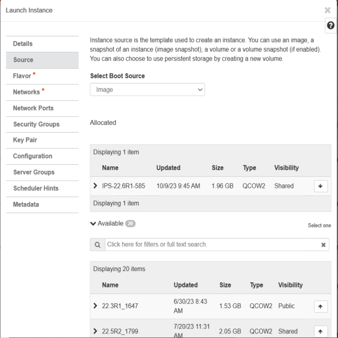The height and width of the screenshot is (338, 338).
Task: Expand details of 22.5R2_1799 row
Action: (95, 331)
